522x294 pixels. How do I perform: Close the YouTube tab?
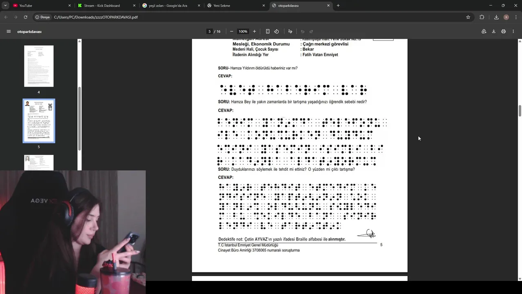[69, 5]
